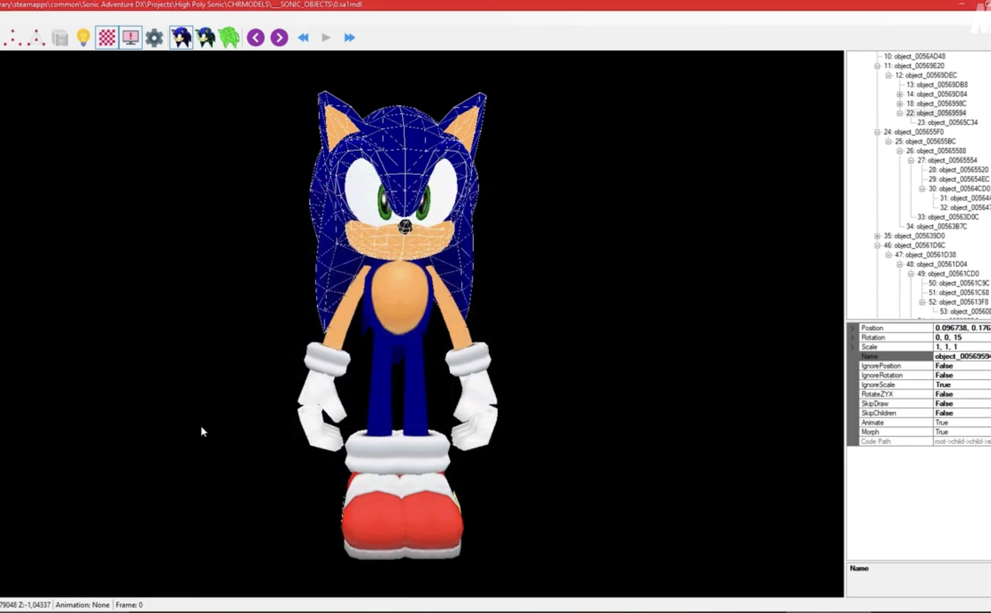The image size is (991, 613).
Task: Click the vertices display icon
Action: coord(12,37)
